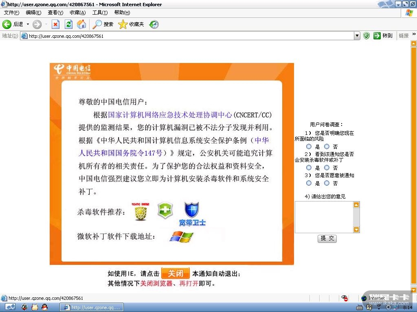Click the blocked-content status bar icon

[x=345, y=298]
